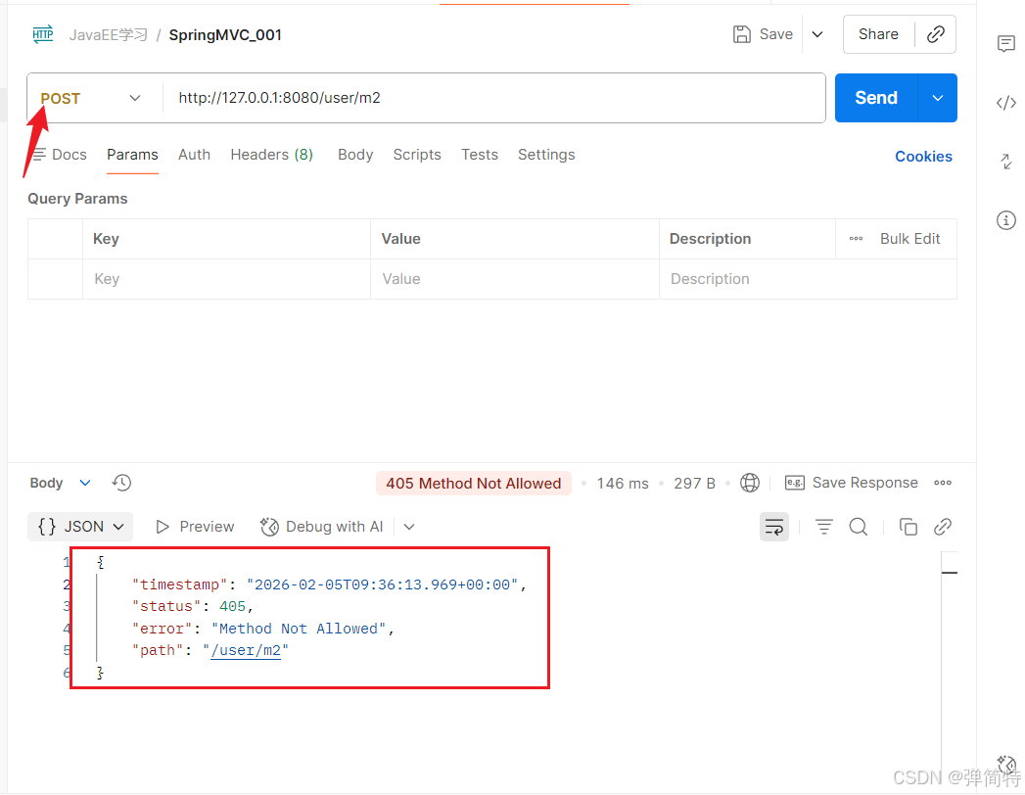Click the Share button

pos(878,34)
